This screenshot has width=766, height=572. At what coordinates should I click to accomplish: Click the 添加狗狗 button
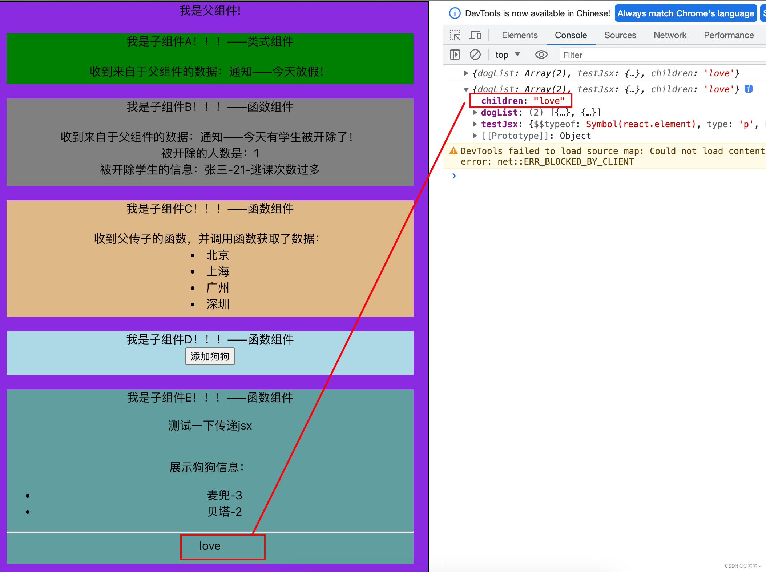210,357
